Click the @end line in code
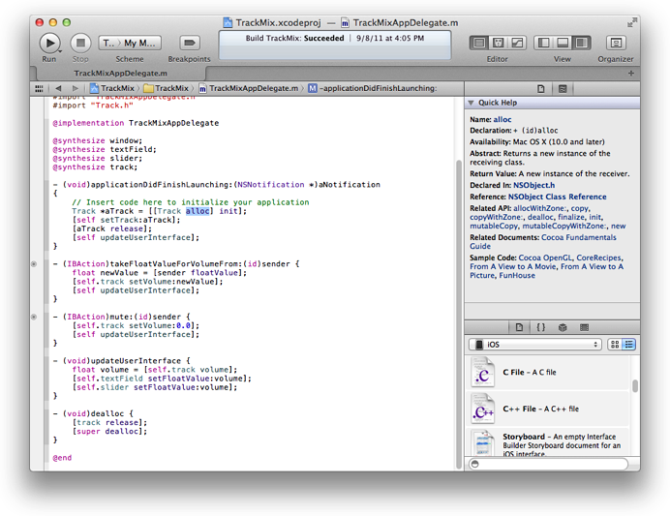670x516 pixels. point(62,458)
